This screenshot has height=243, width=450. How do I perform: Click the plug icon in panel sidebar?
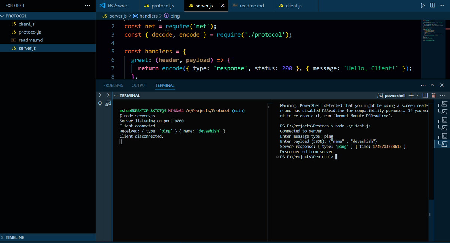click(x=100, y=103)
